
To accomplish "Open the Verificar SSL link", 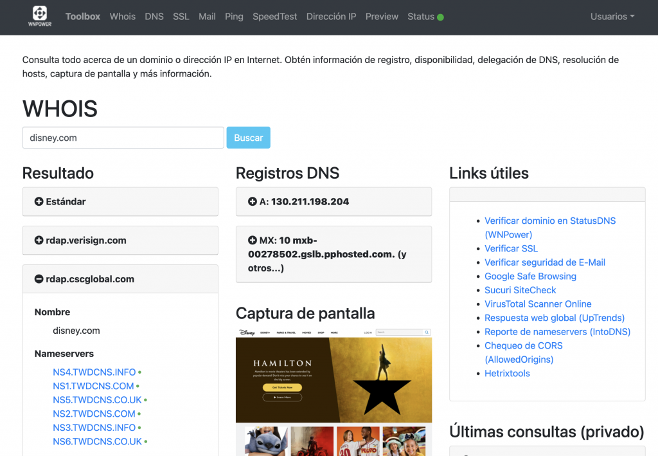I will [x=511, y=248].
